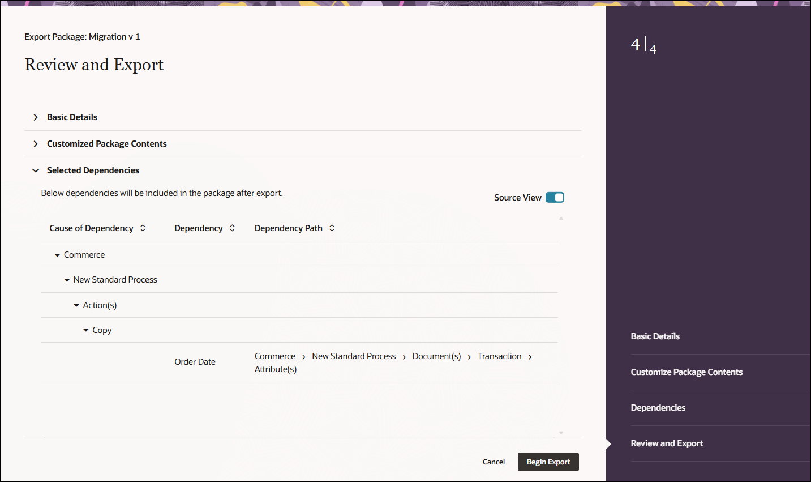
Task: Select Review and Export step in sidebar
Action: click(667, 443)
